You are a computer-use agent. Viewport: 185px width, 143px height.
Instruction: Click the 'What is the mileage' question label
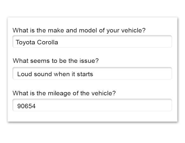(x=64, y=93)
